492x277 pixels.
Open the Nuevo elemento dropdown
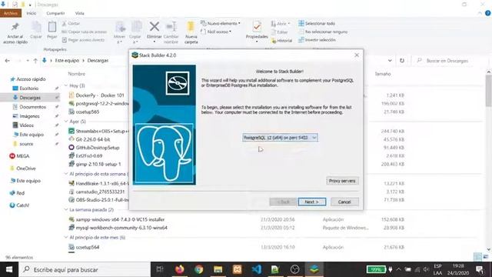[x=221, y=24]
